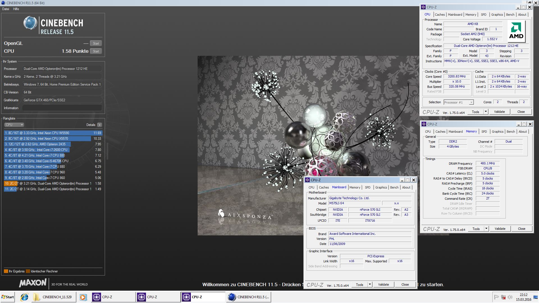Open the CPU ranking dropdown in Rangliste

(14, 125)
